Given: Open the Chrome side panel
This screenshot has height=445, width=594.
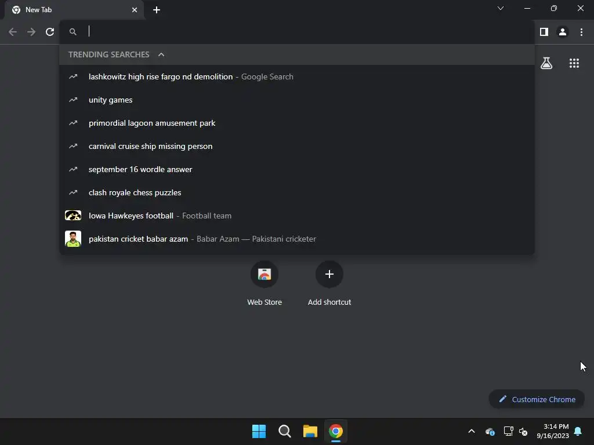Looking at the screenshot, I should [544, 32].
